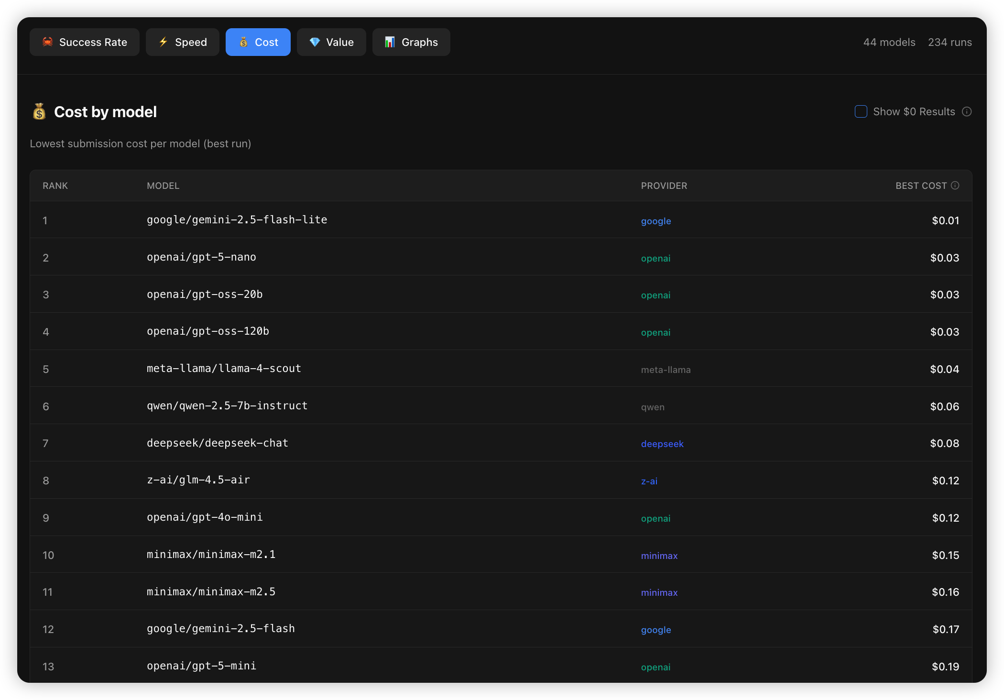Click the crab icon on Success Rate tab
1004x700 pixels.
[47, 42]
